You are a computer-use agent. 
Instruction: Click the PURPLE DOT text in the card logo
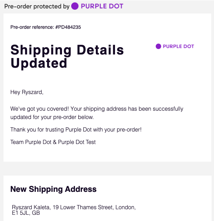(178, 46)
